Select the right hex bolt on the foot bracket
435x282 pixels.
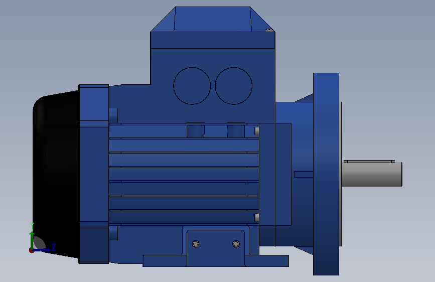pos(236,244)
